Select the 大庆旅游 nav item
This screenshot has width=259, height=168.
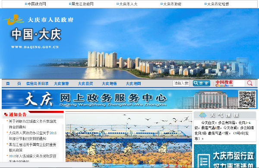tap(61, 84)
